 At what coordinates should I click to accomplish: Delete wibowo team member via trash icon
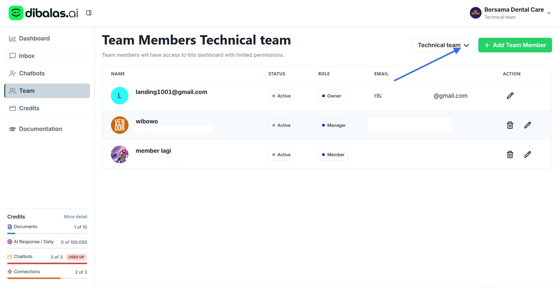(x=510, y=125)
